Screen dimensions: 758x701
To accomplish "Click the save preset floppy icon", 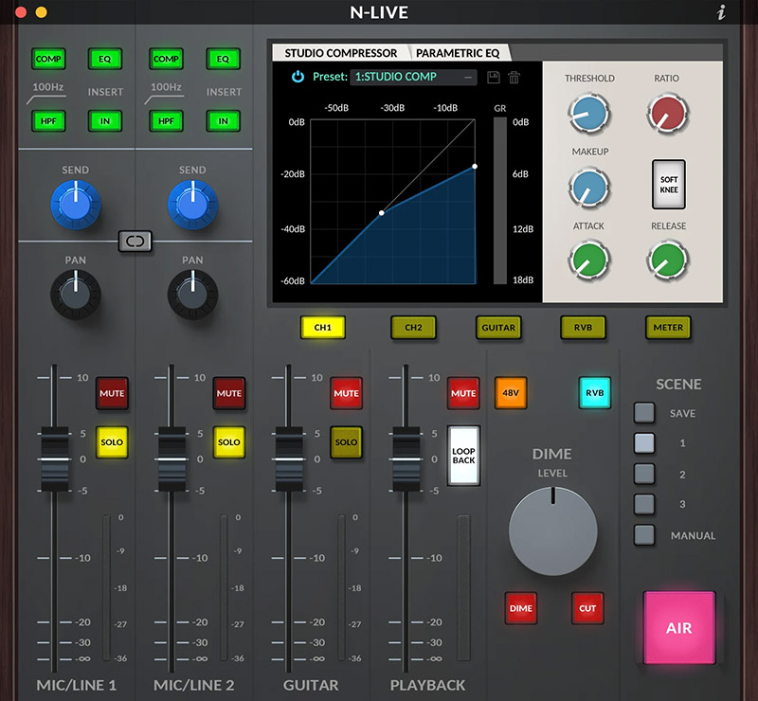I will [x=493, y=78].
